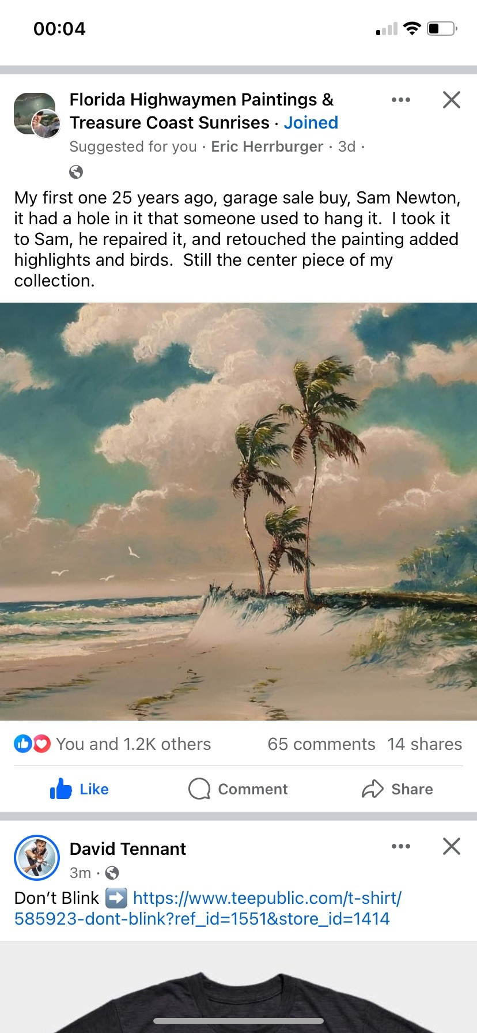The height and width of the screenshot is (1033, 477).
Task: Tap the globe public-audience icon under Eric Herrburger
Action: click(x=76, y=172)
